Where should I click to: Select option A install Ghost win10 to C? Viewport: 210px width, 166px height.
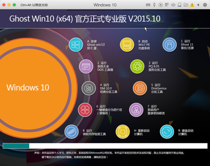click(x=96, y=45)
